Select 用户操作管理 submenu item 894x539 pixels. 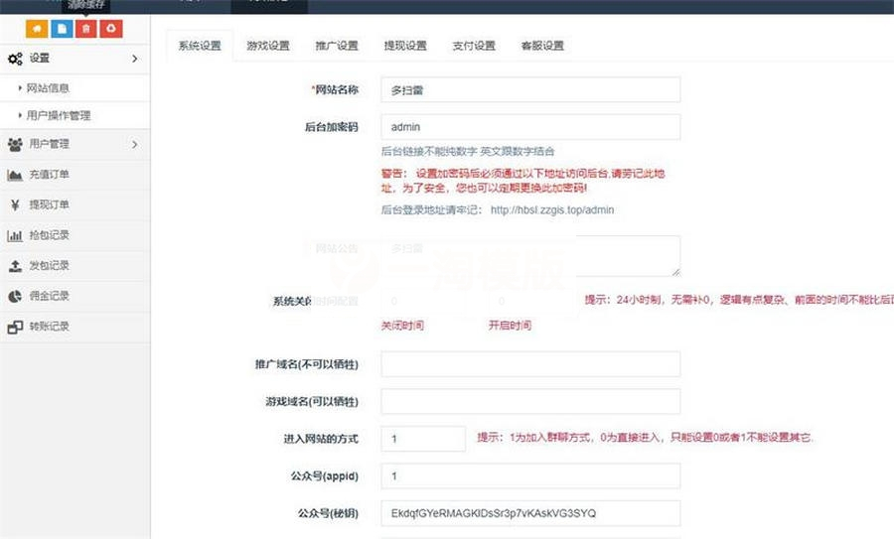(x=59, y=116)
